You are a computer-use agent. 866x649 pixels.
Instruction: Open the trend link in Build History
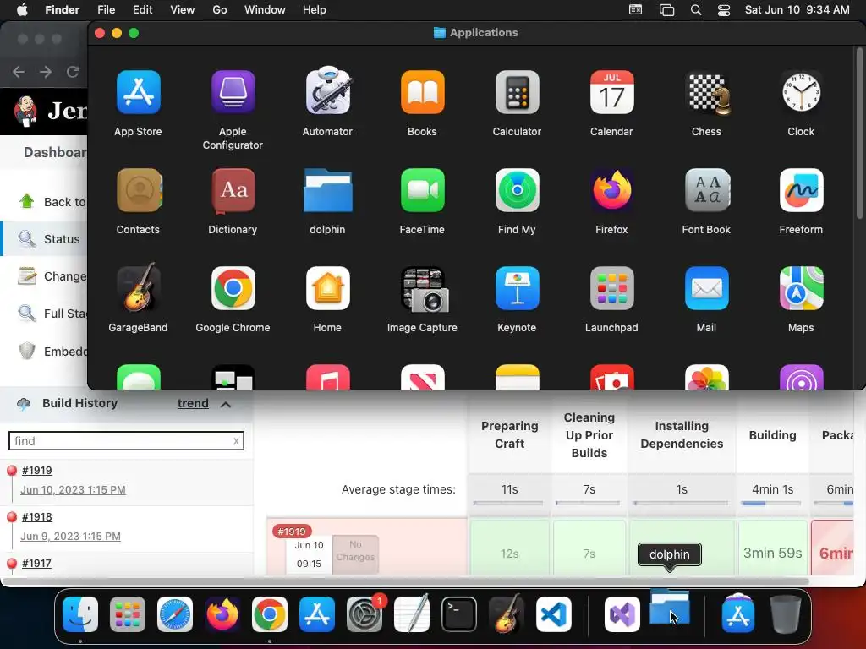tap(193, 403)
